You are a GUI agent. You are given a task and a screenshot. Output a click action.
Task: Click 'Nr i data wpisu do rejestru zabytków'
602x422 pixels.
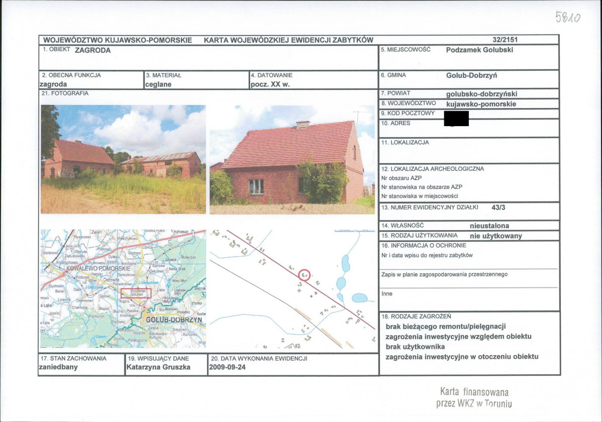(x=427, y=255)
